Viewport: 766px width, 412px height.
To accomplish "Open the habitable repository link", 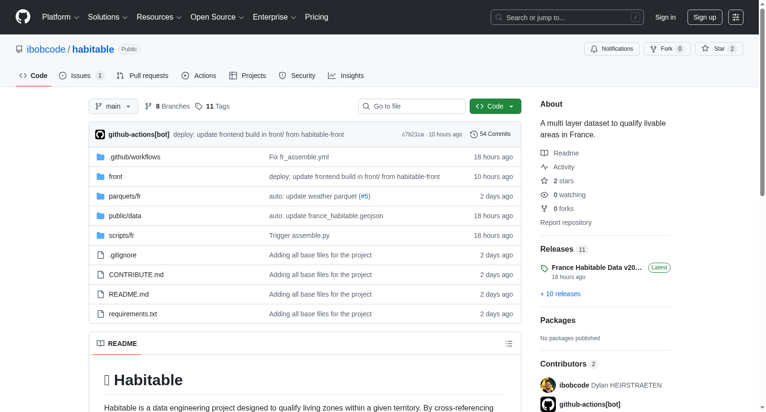I will [93, 49].
